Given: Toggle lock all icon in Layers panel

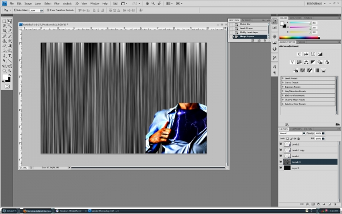Looking at the screenshot, I should pyautogui.click(x=299, y=139).
